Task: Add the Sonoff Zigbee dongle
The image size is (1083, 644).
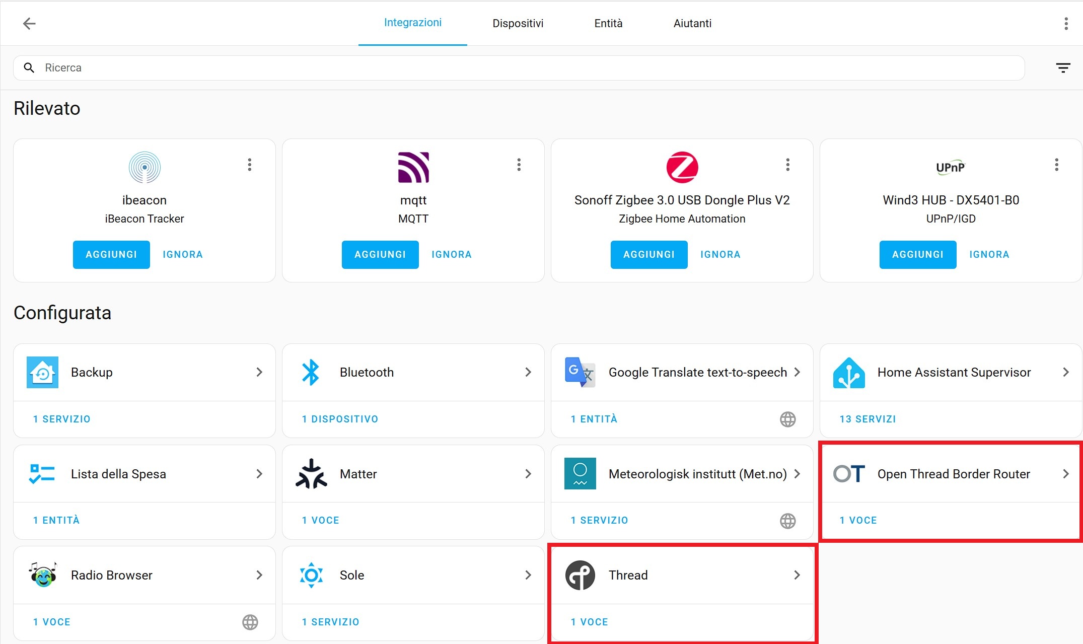Action: [x=649, y=255]
